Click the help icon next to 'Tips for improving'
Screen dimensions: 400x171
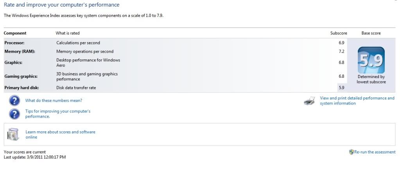14,114
